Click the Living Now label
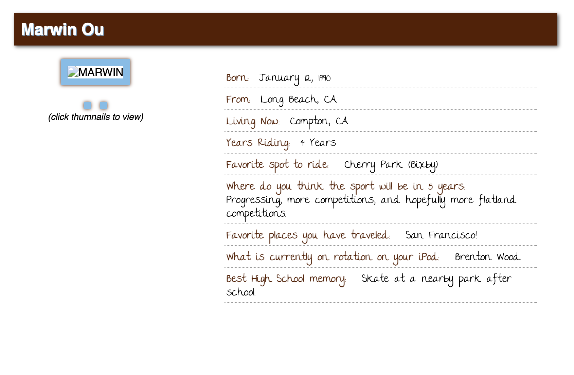The height and width of the screenshot is (375, 574). tap(253, 121)
